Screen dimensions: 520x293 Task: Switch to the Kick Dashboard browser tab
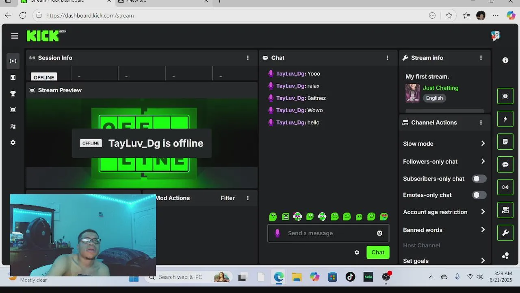[65, 2]
